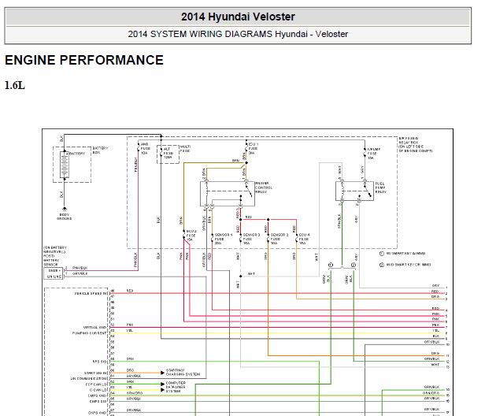Click the ECU 1 fuse label

tap(254, 149)
